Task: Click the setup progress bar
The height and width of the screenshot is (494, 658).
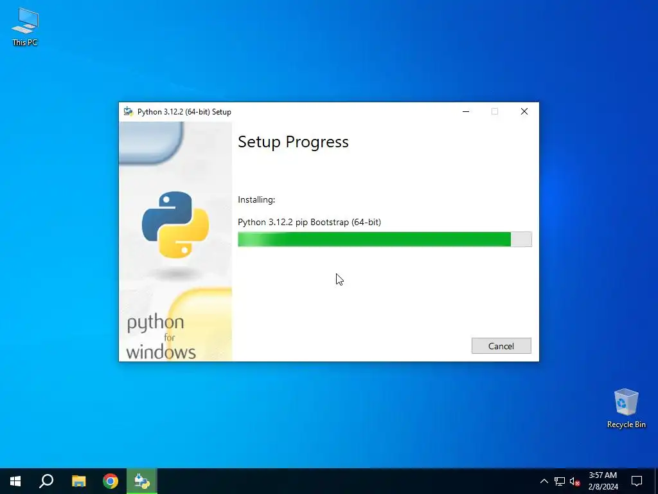Action: [384, 239]
